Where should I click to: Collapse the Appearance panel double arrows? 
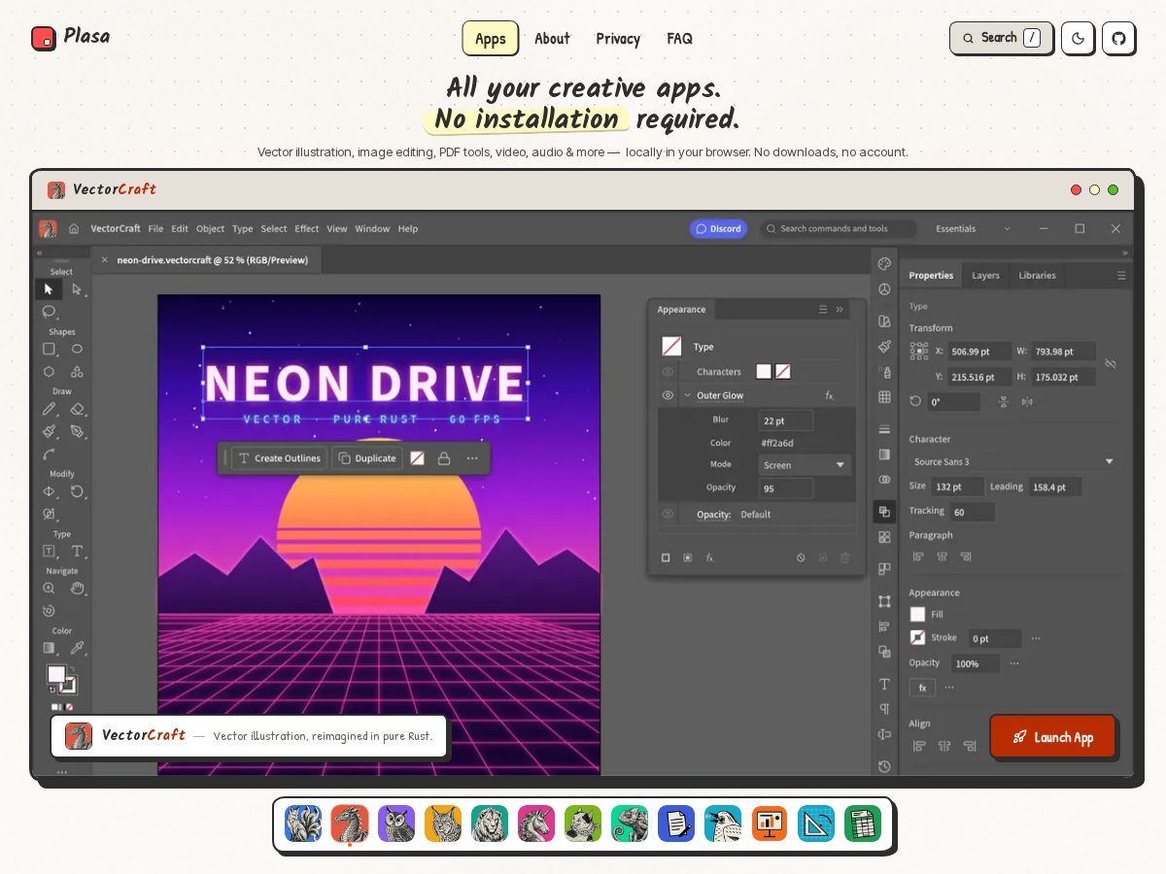pos(840,310)
